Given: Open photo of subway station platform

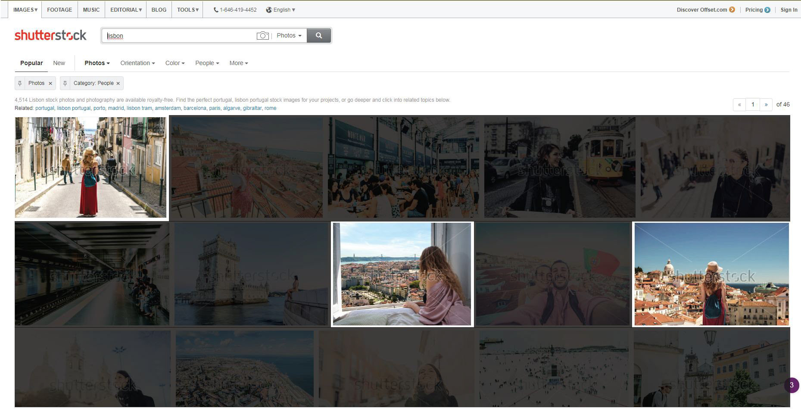Looking at the screenshot, I should coord(92,274).
